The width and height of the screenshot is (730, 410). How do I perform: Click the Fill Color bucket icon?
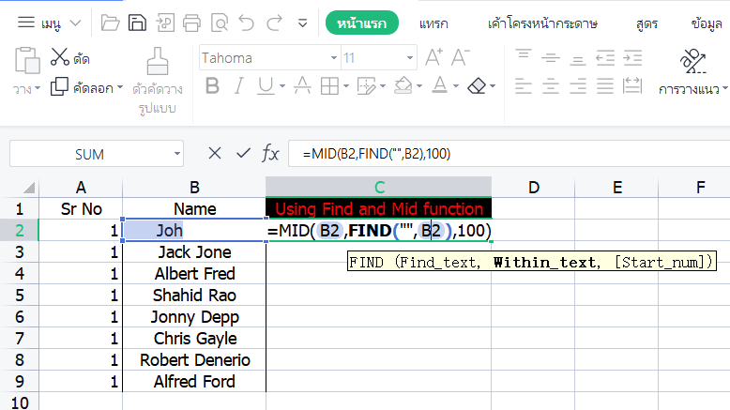(x=403, y=85)
